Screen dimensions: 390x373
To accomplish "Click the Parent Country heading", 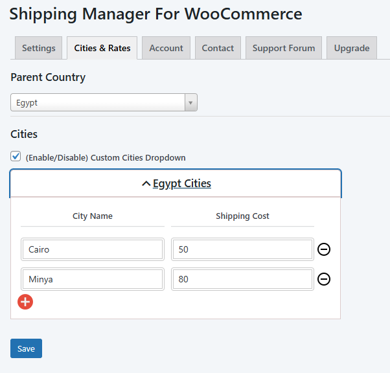I will pyautogui.click(x=48, y=77).
